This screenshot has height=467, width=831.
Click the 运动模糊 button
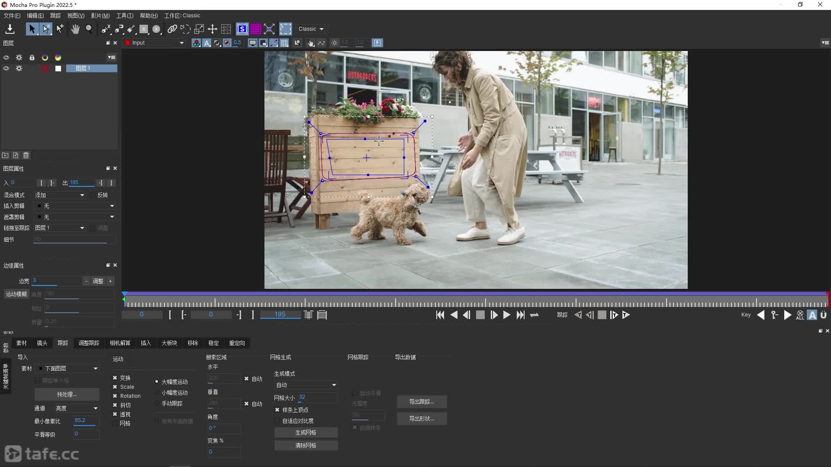coord(16,294)
